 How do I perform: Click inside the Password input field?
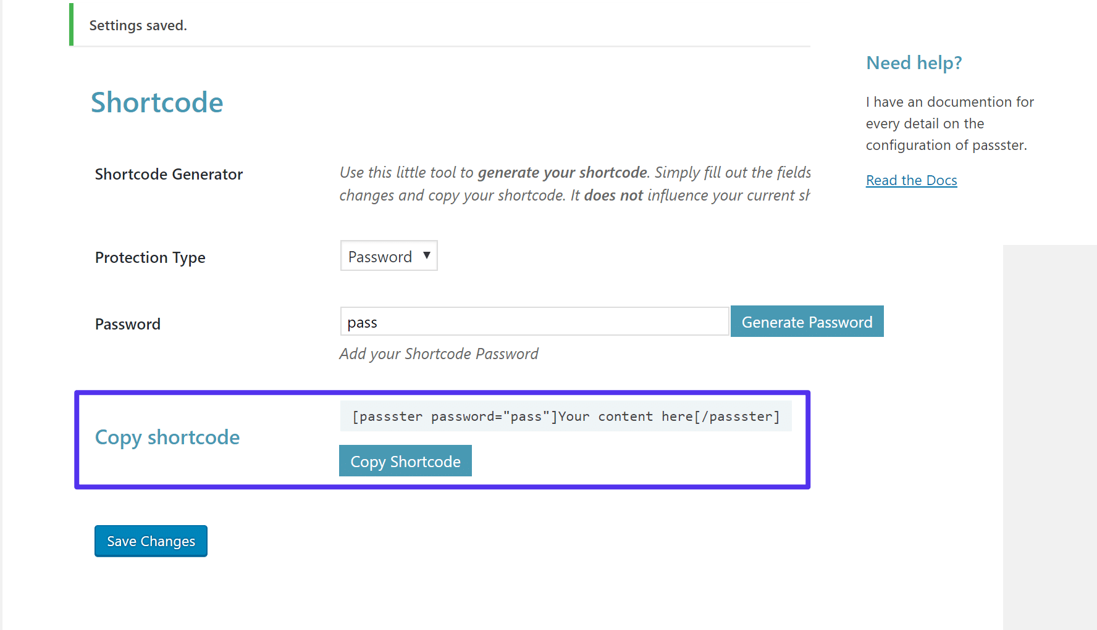534,321
